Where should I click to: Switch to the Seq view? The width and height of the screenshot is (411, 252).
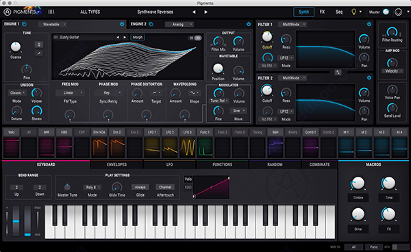coord(339,12)
